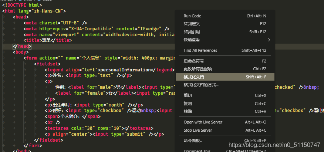Choose 粘贴 from the context menu

pyautogui.click(x=225, y=111)
